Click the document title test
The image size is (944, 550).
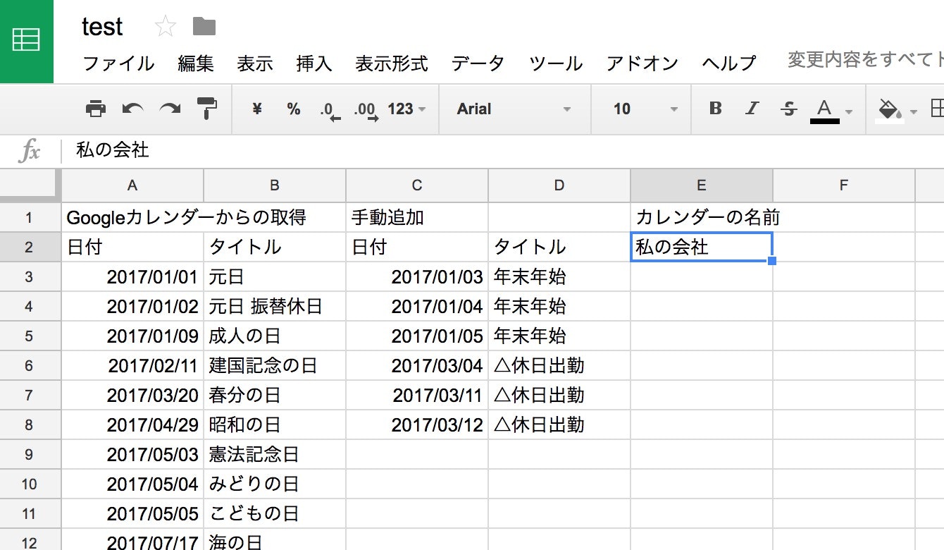pyautogui.click(x=102, y=27)
